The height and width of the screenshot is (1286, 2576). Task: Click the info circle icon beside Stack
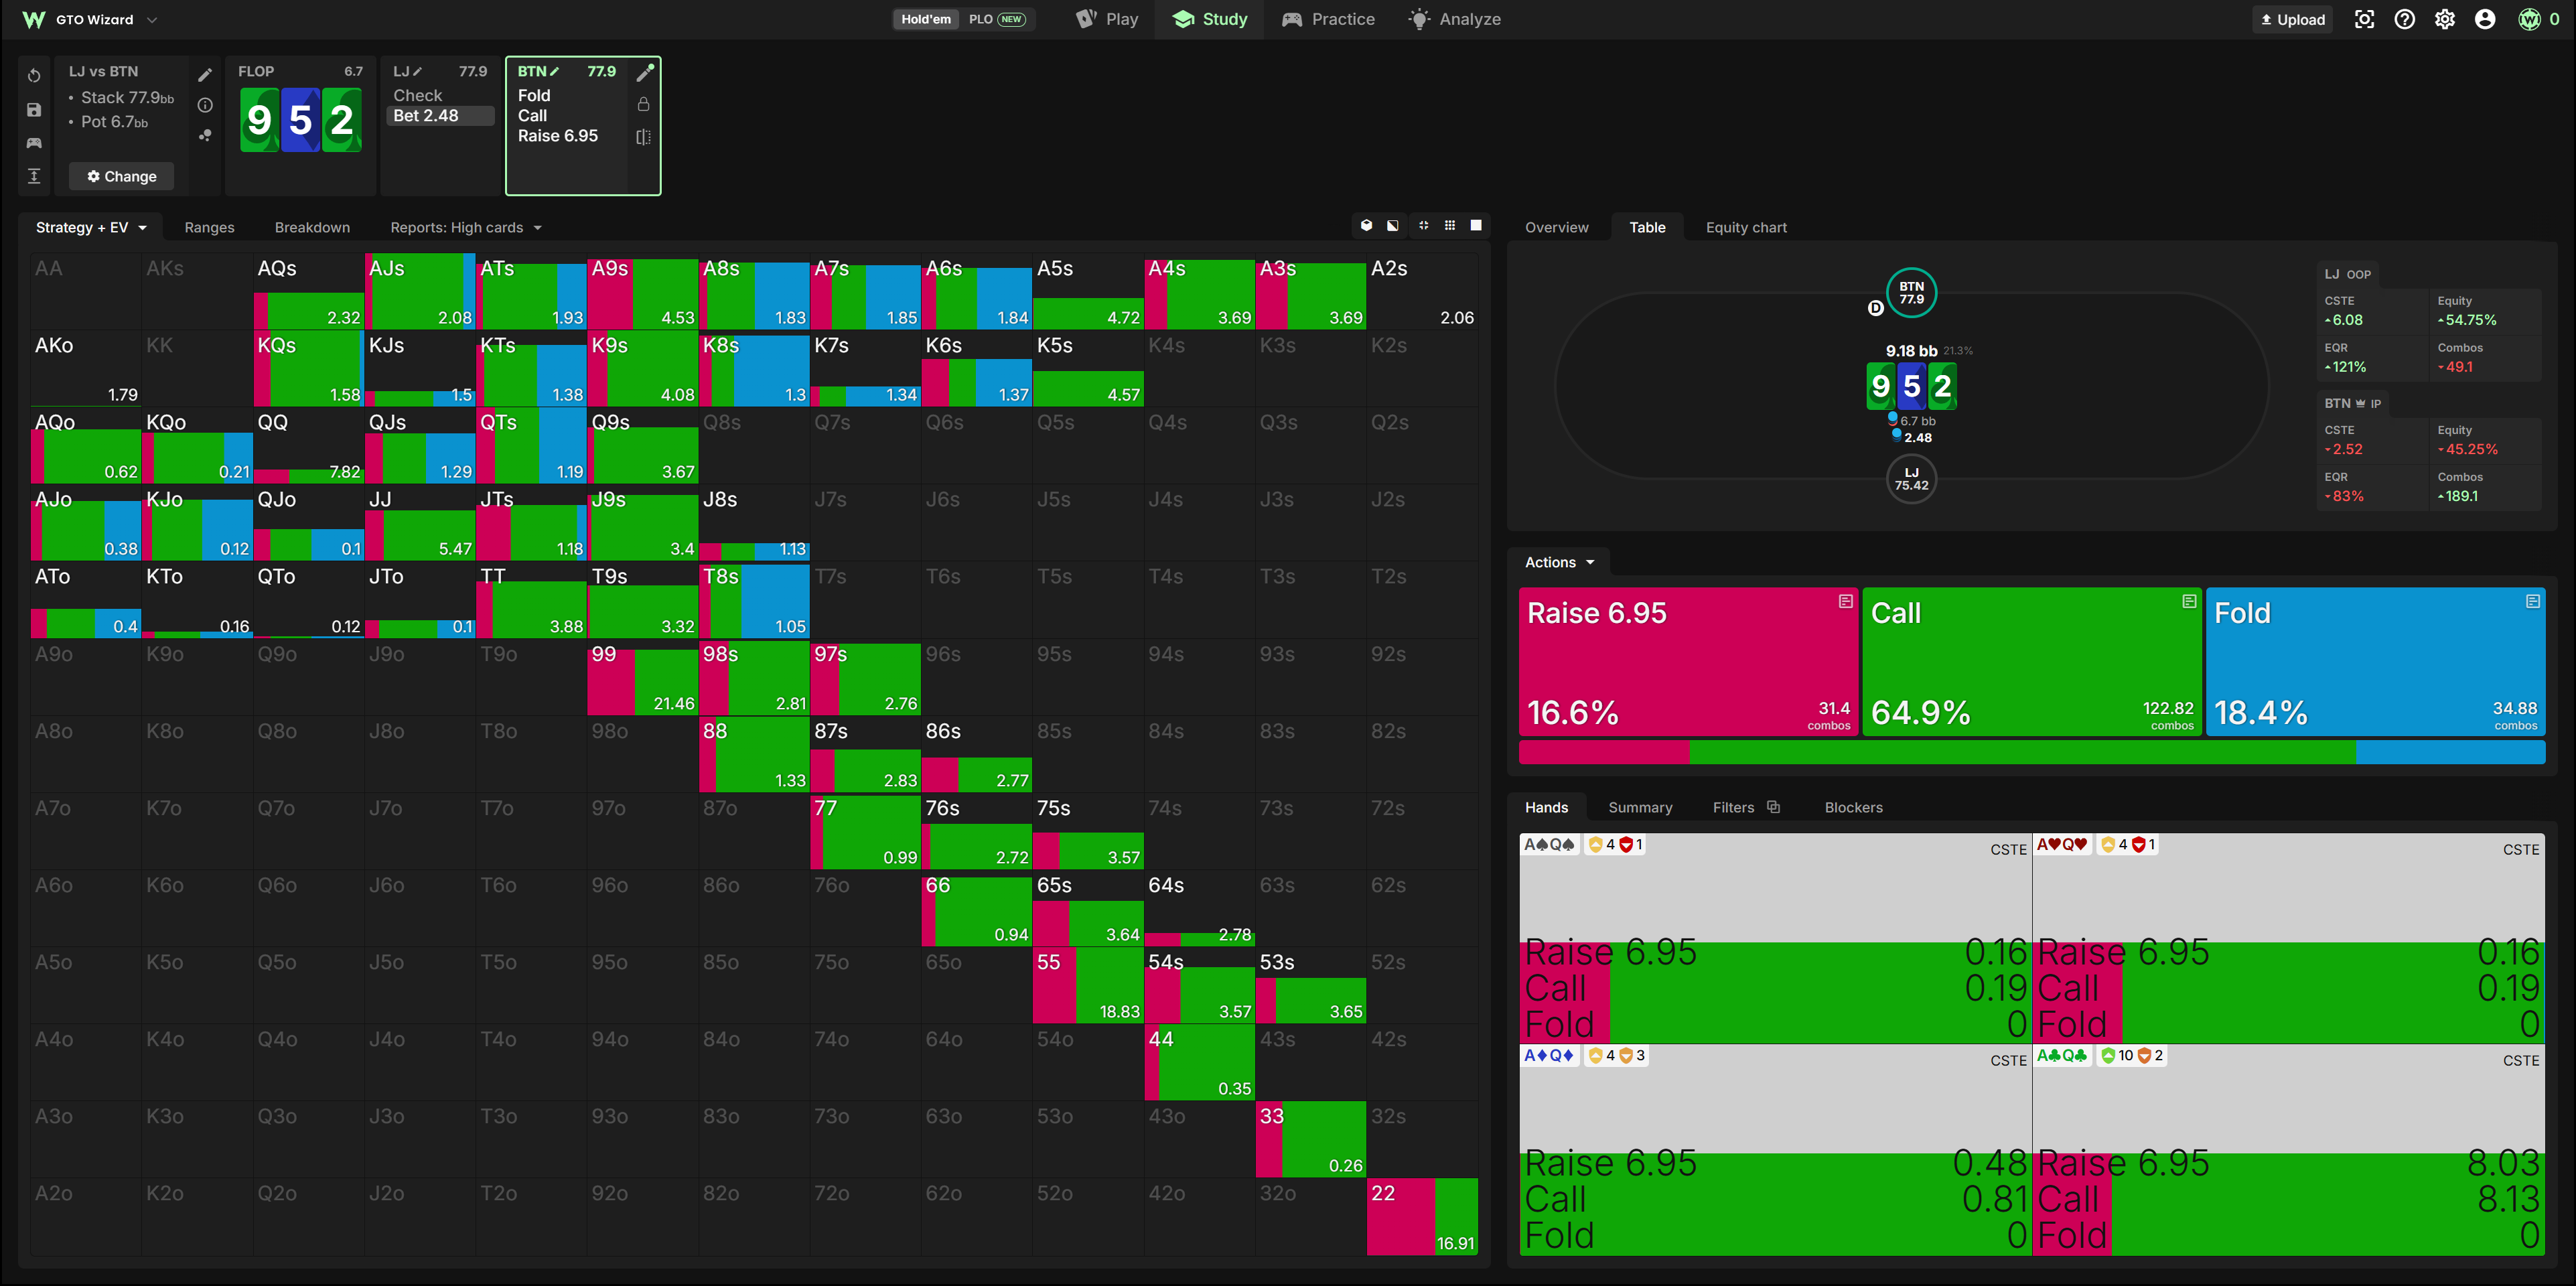(x=205, y=105)
